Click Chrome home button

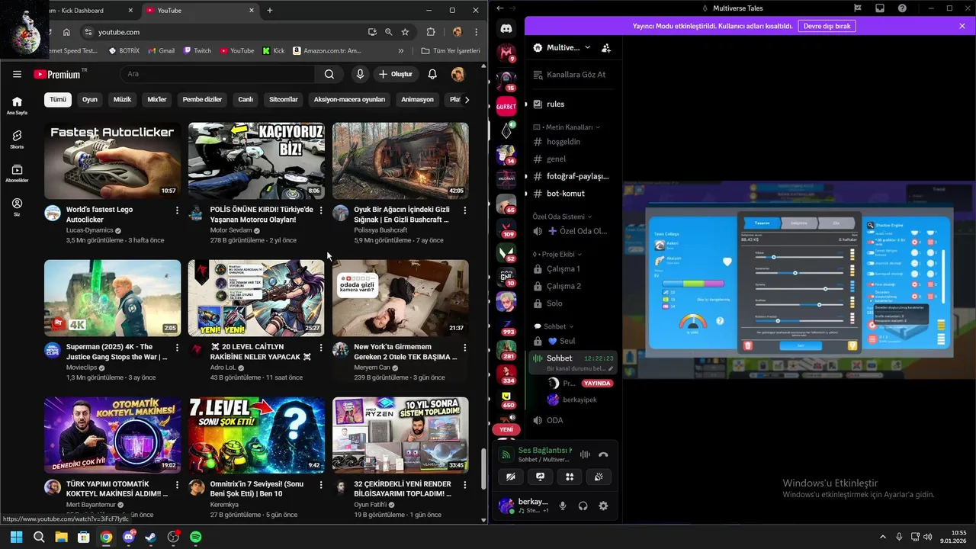(x=66, y=32)
